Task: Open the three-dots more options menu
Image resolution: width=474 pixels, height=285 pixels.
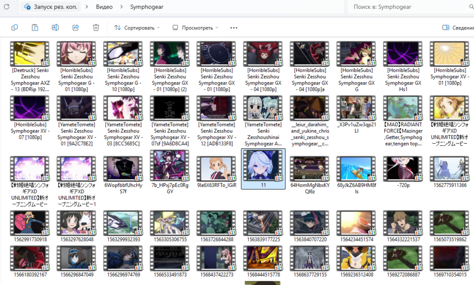Action: (234, 28)
